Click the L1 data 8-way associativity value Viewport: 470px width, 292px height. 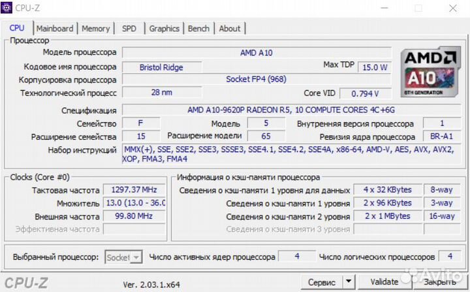(x=442, y=189)
